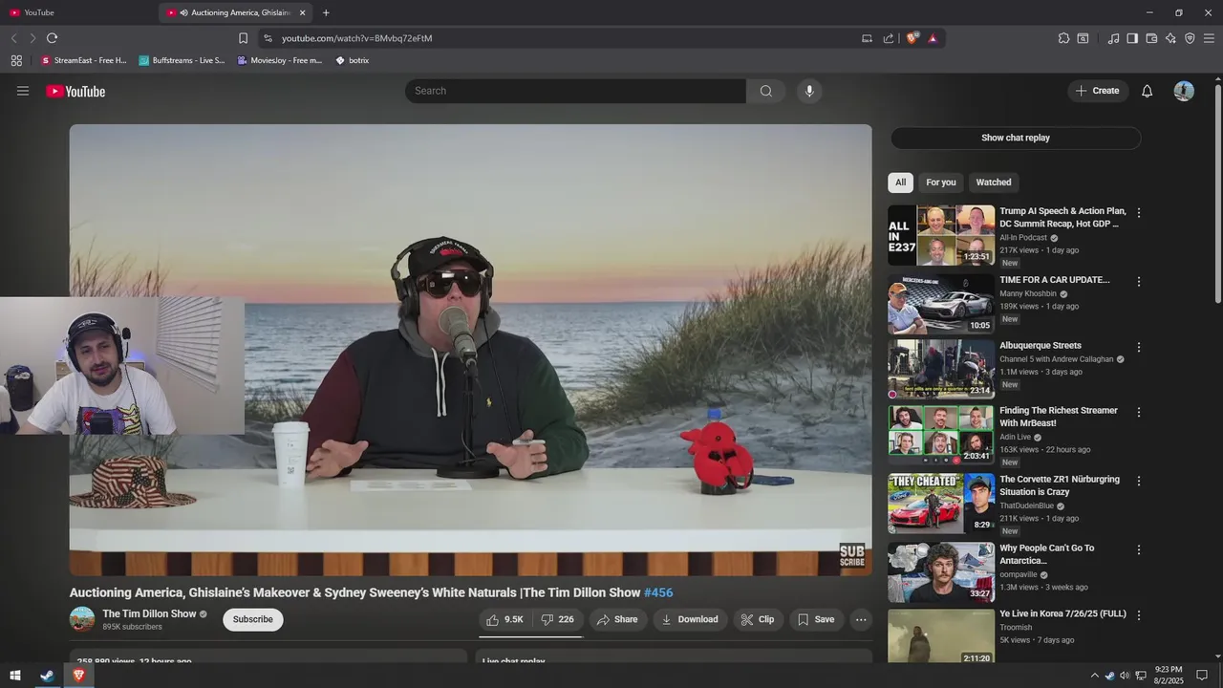
Task: Select the All filter chip
Action: [900, 183]
